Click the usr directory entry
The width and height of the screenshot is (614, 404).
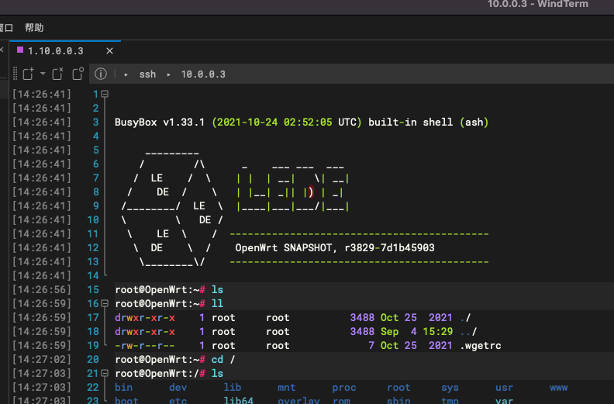pos(505,388)
